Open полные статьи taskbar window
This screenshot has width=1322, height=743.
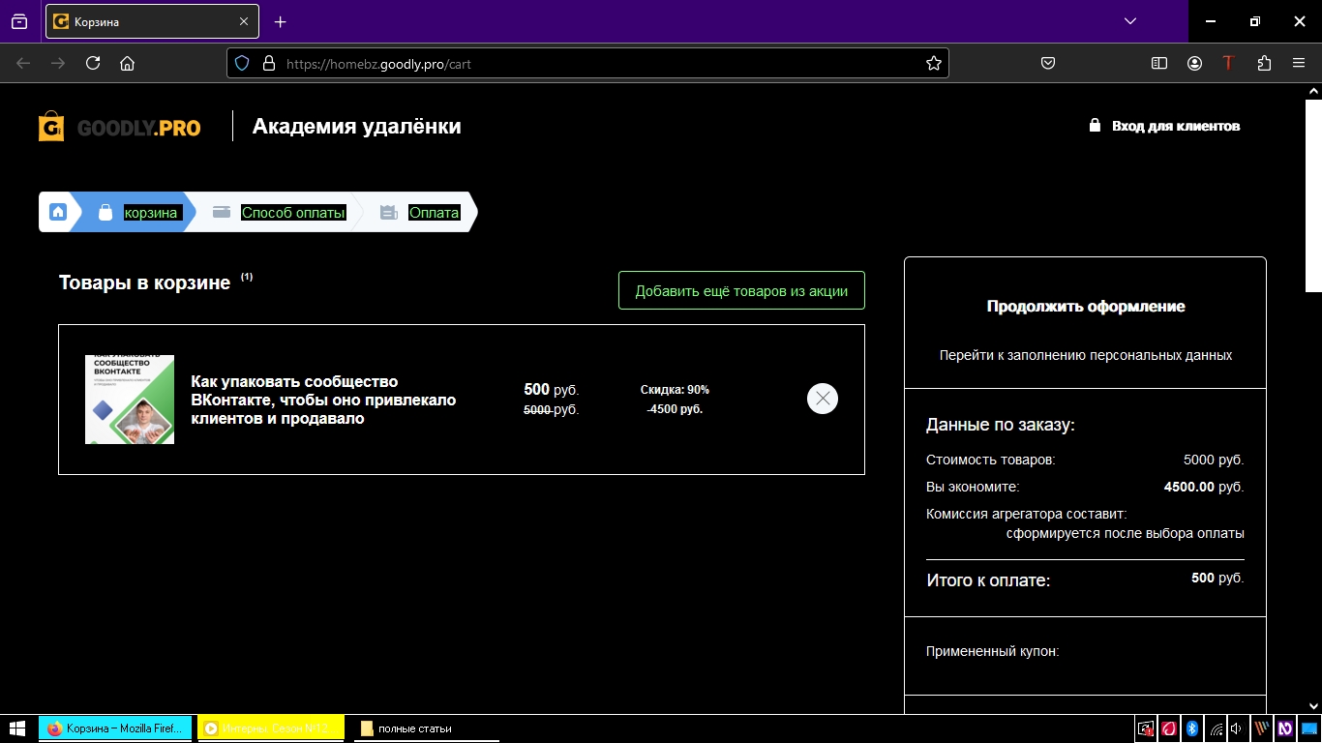pyautogui.click(x=427, y=728)
